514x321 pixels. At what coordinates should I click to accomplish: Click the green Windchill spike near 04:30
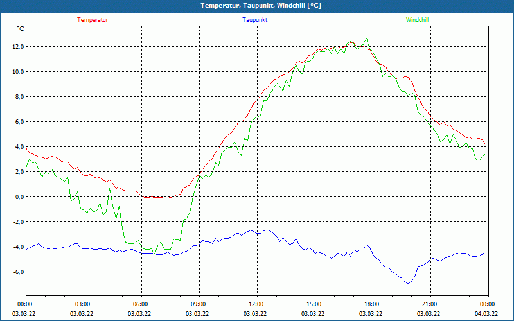tap(110, 189)
